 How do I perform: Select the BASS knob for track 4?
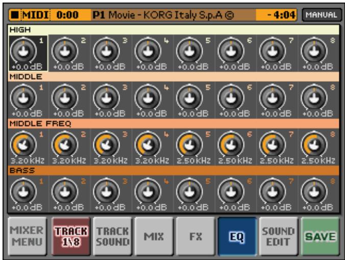click(x=148, y=192)
